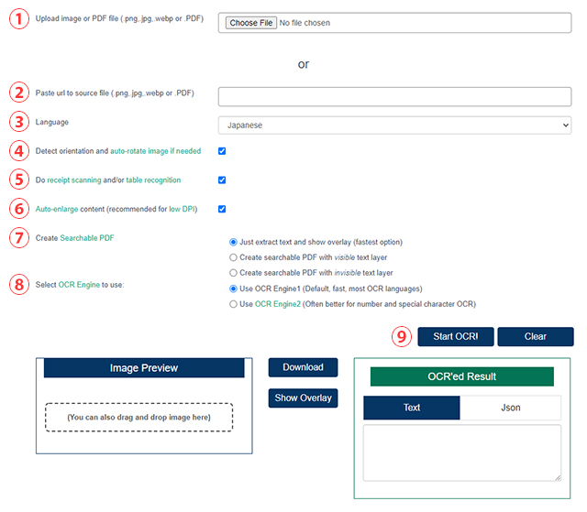This screenshot has width=587, height=512.
Task: Click the Clear button
Action: coord(536,337)
